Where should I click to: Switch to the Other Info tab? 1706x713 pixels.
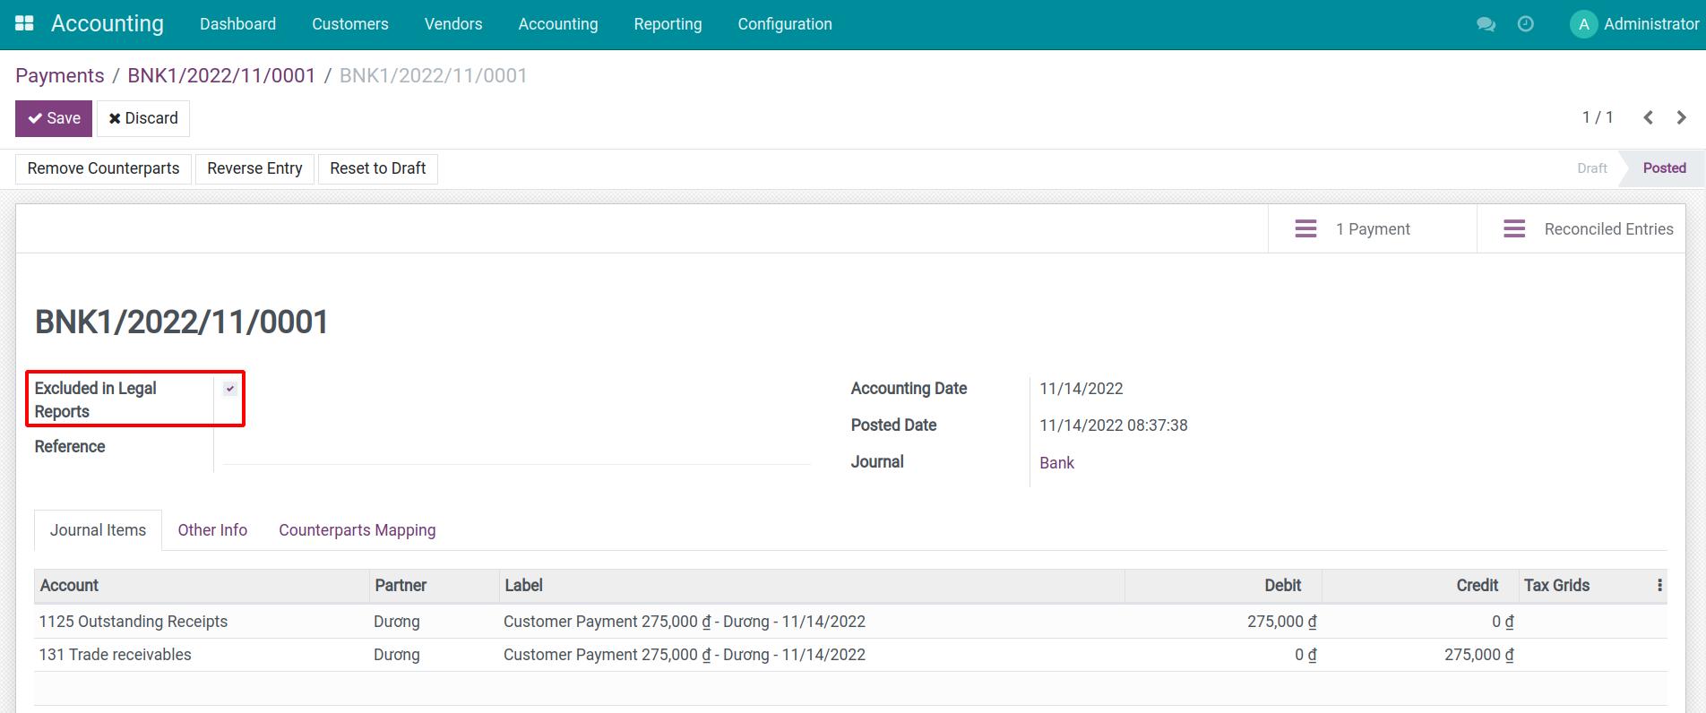click(212, 530)
